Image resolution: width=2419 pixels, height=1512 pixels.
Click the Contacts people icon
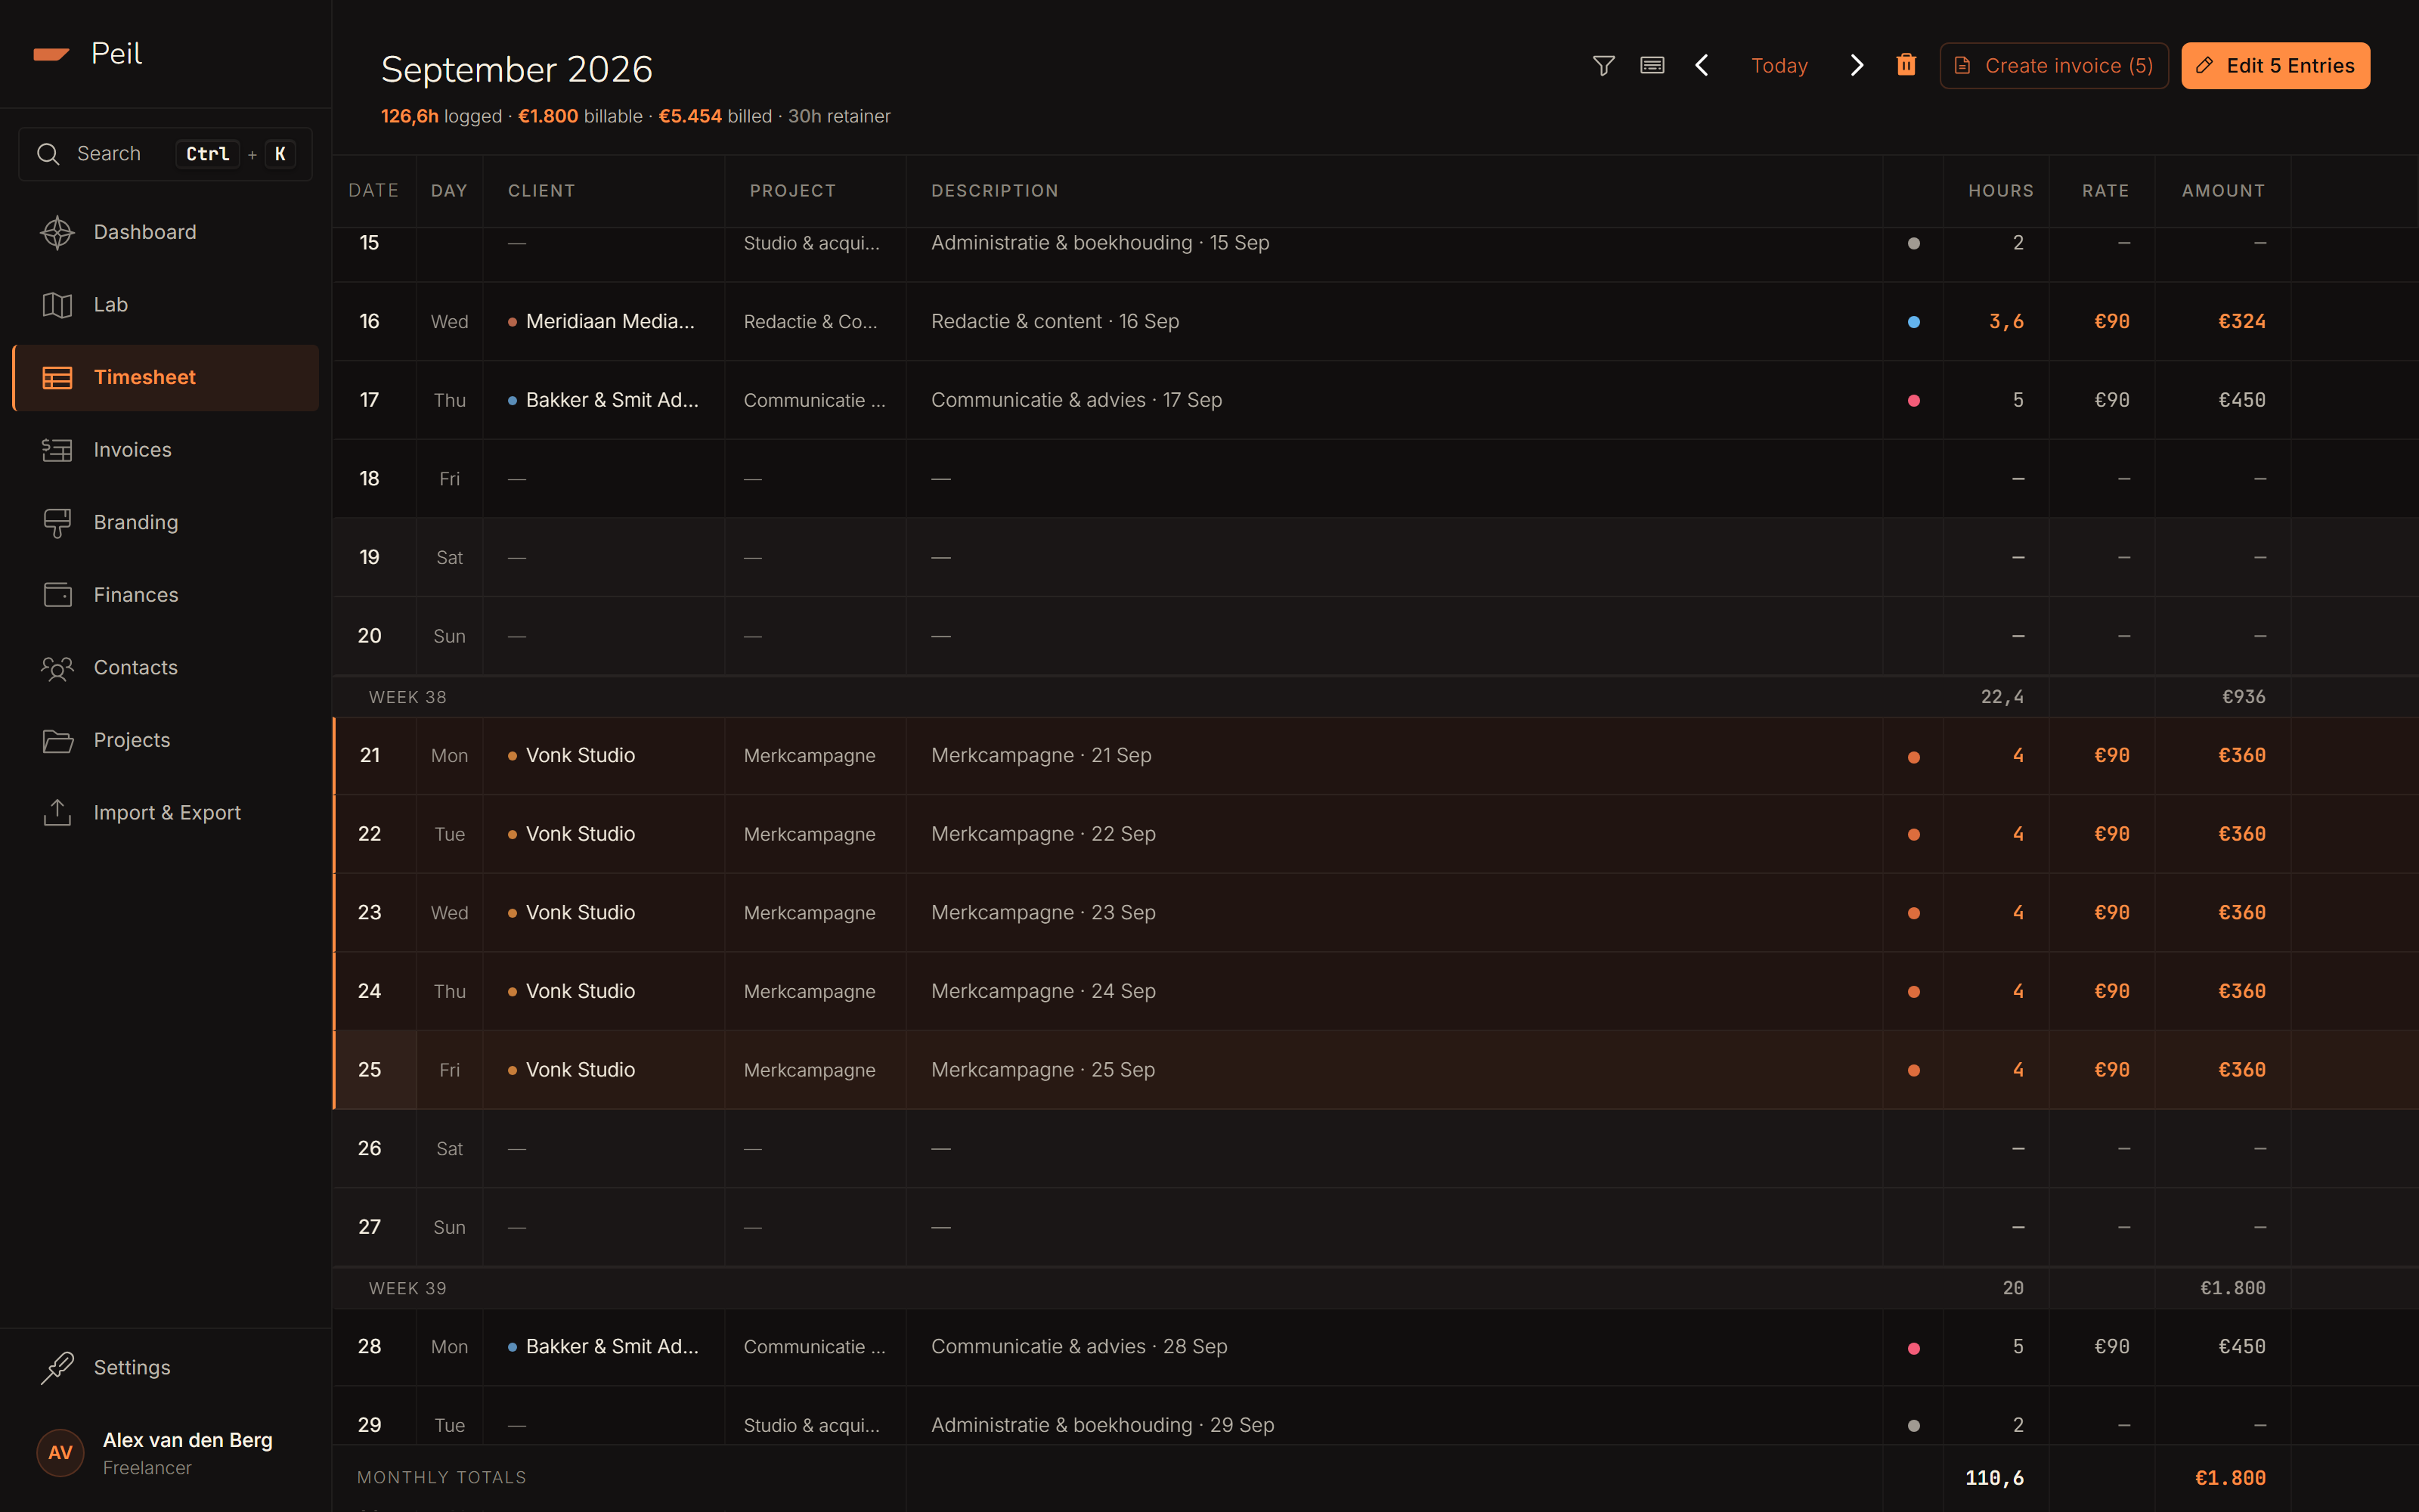click(57, 668)
